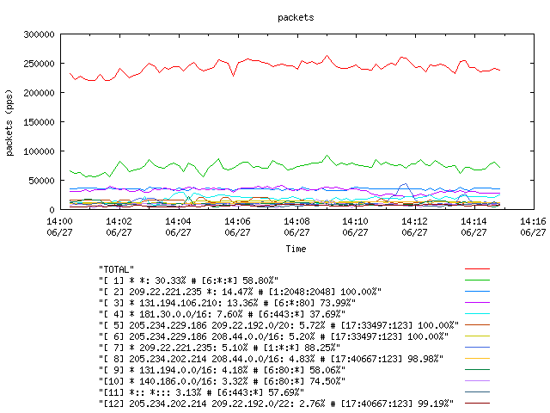Click the 14:10 06/27 time label
Image resolution: width=550 pixels, height=413 pixels.
(x=355, y=227)
